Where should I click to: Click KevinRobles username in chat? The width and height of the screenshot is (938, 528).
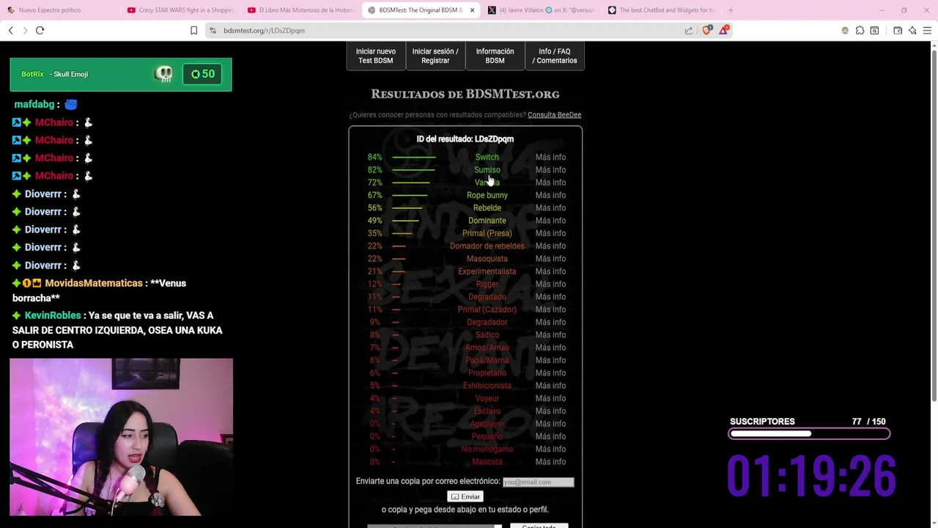click(x=53, y=315)
